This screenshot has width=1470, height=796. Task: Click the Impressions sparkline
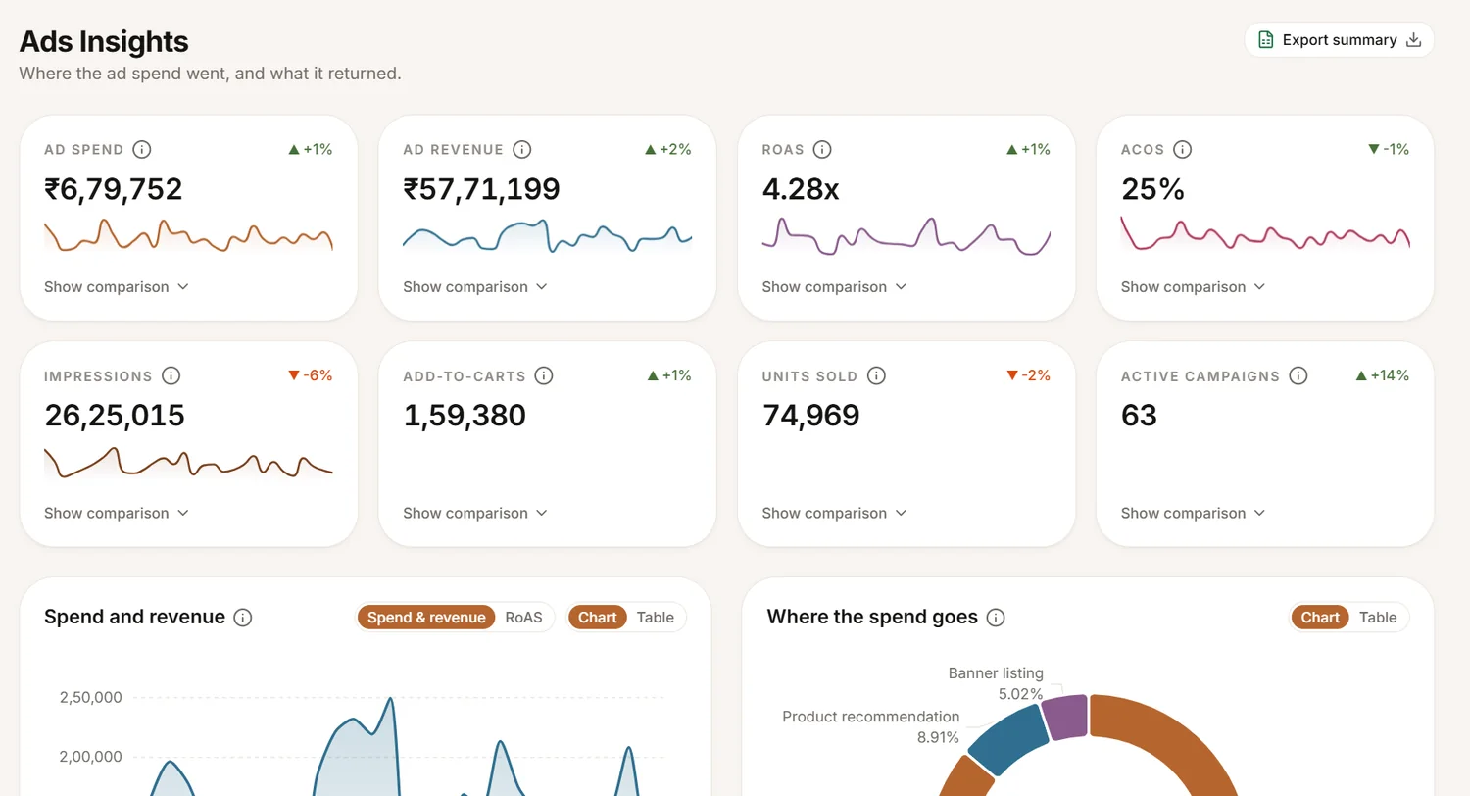tap(188, 463)
